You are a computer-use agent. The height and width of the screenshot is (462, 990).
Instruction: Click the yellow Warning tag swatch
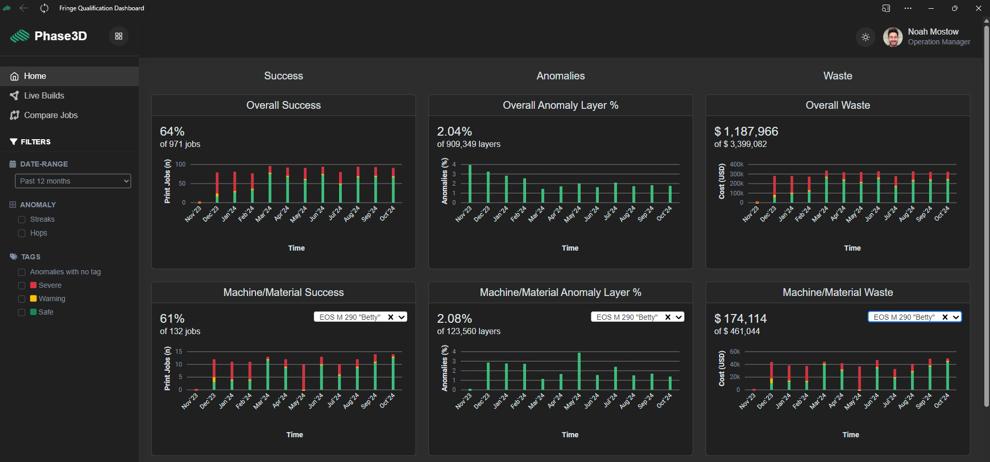(34, 299)
